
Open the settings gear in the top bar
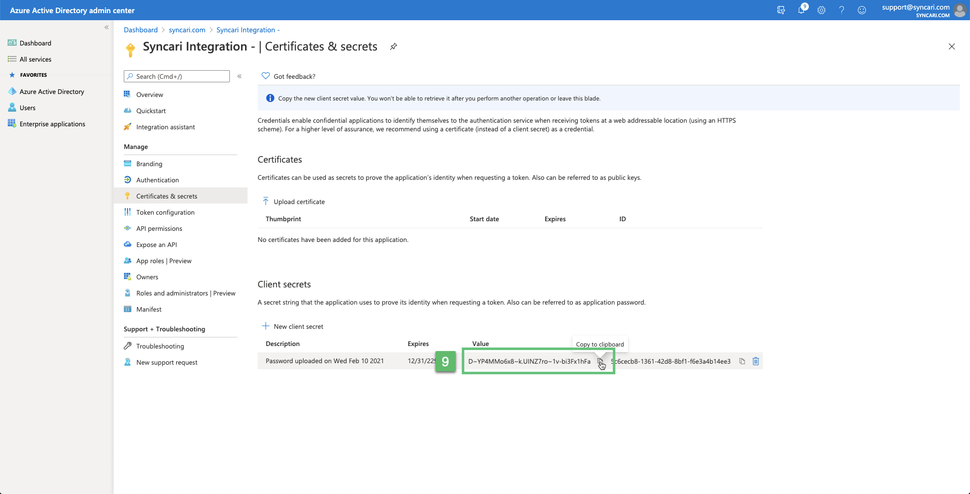(x=821, y=10)
